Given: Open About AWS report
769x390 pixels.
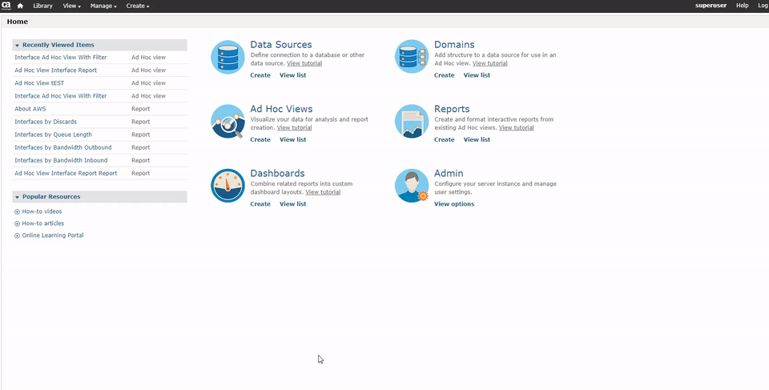Looking at the screenshot, I should 30,109.
